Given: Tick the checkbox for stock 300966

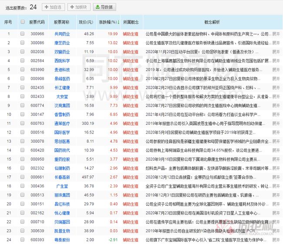Looking at the screenshot, I should click(22, 33).
